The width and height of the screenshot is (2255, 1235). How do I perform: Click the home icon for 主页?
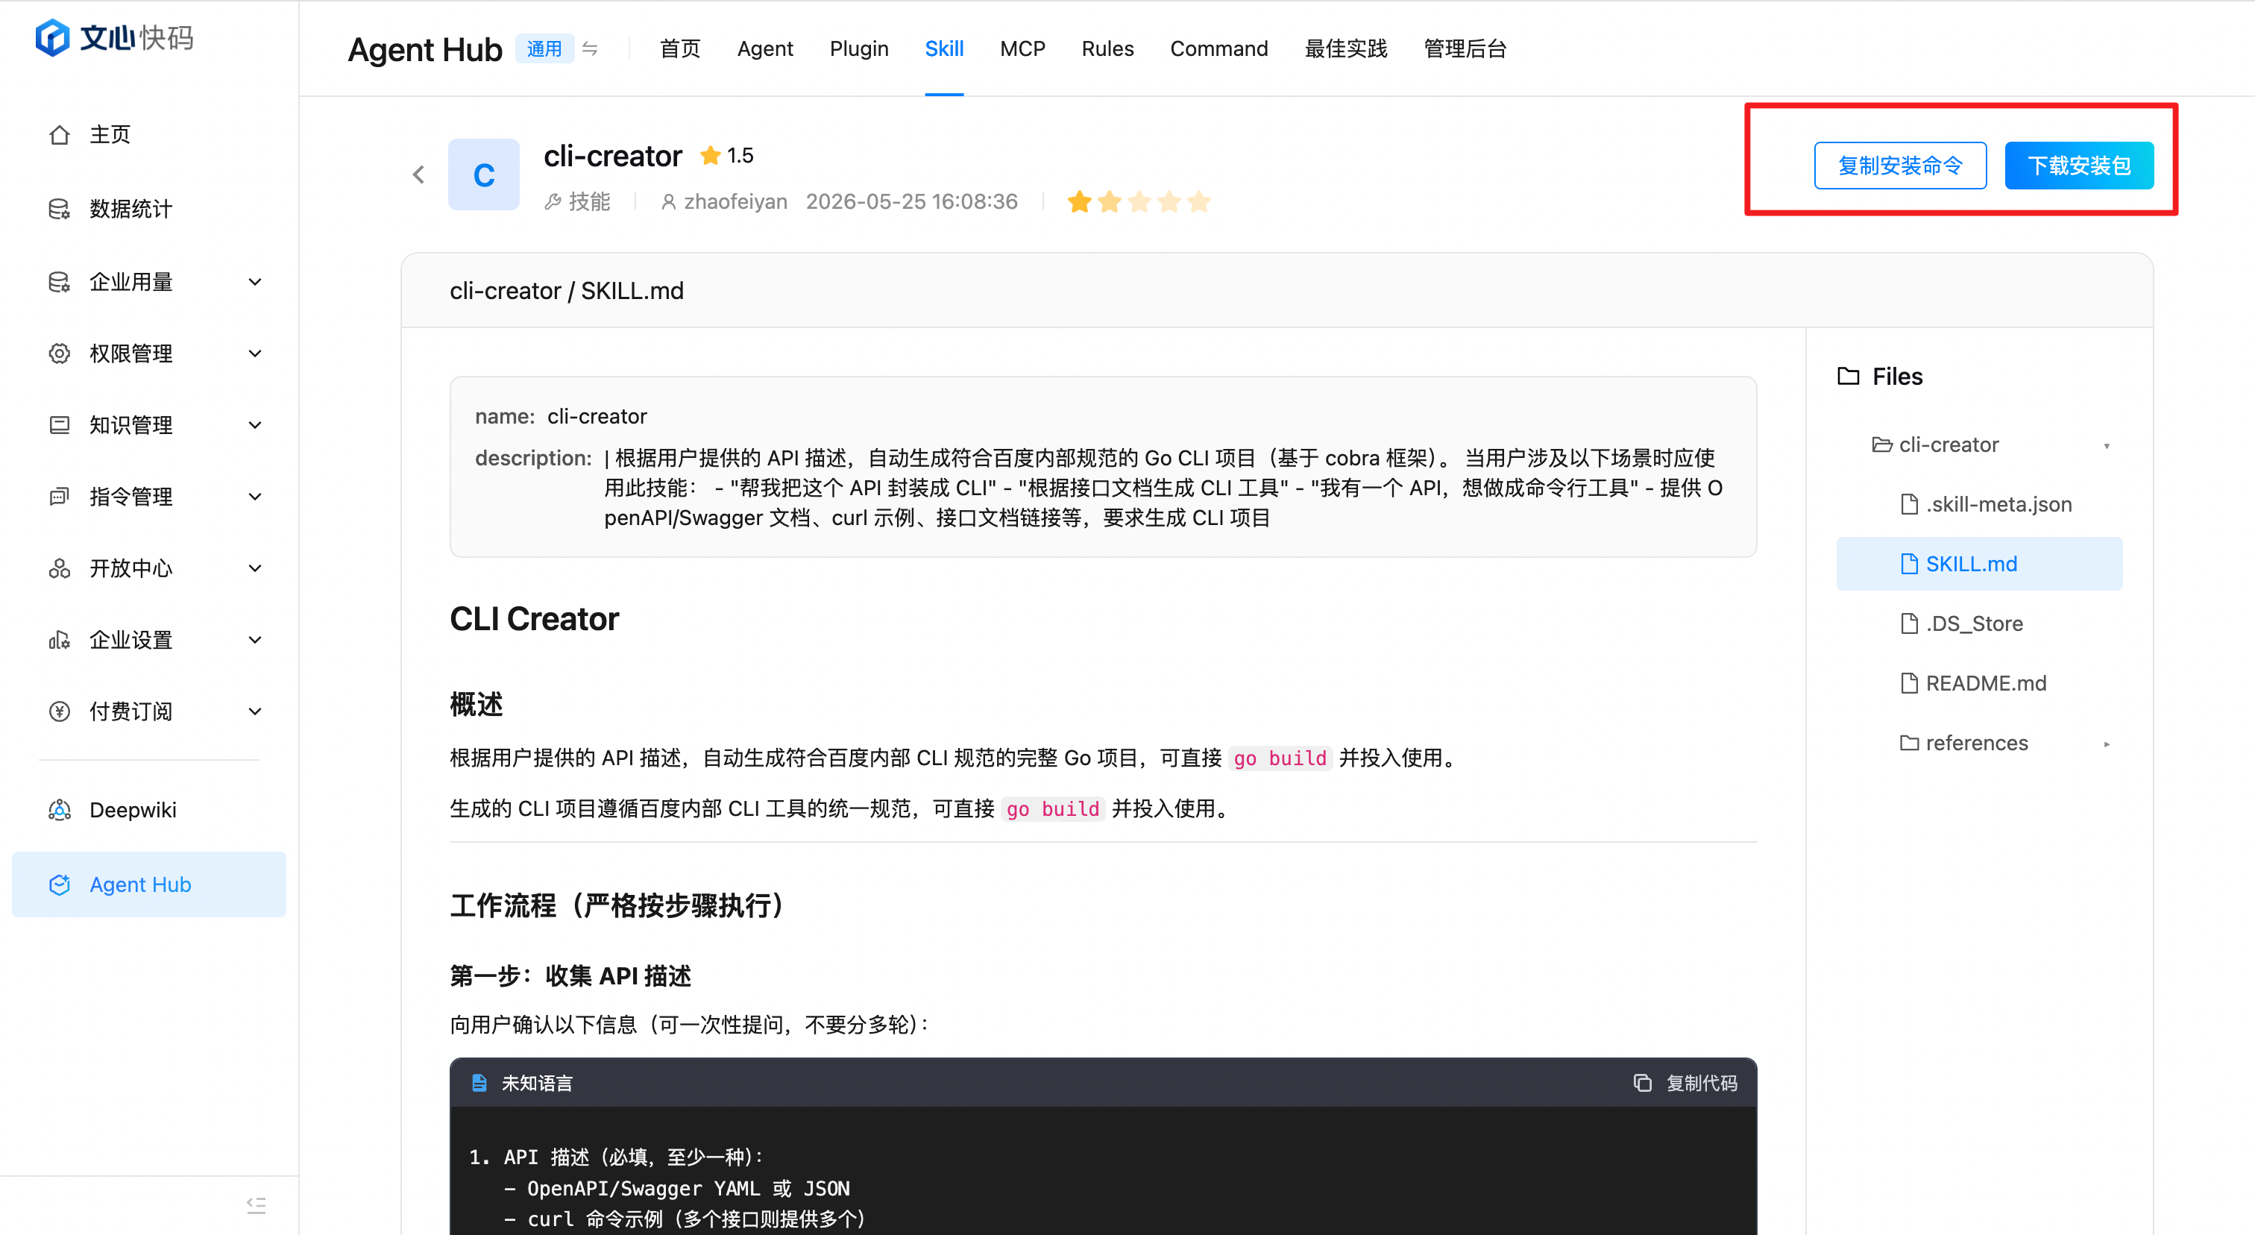click(60, 135)
